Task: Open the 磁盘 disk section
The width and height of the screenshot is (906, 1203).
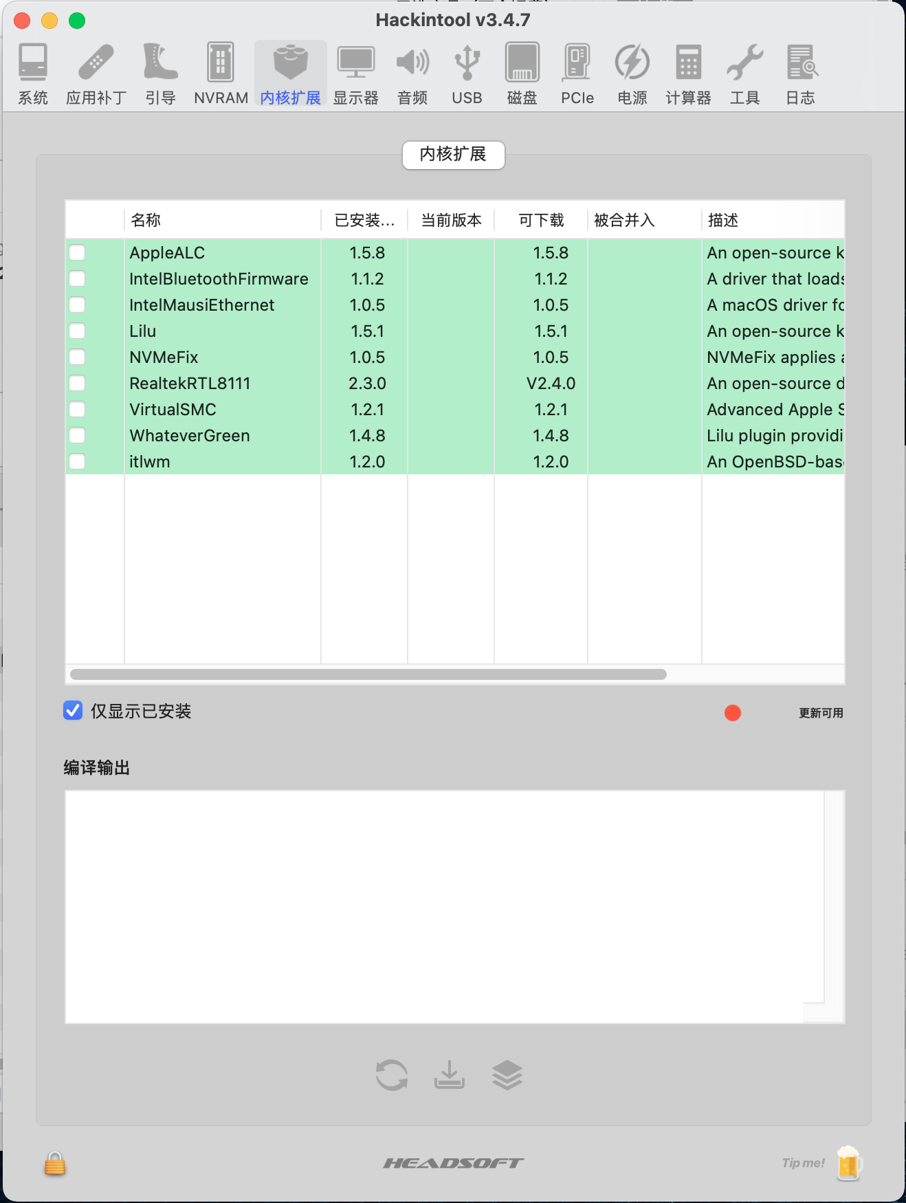Action: click(x=522, y=74)
